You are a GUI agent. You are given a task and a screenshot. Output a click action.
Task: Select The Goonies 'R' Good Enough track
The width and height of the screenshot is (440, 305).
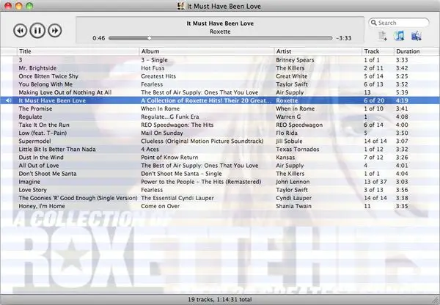click(x=78, y=198)
